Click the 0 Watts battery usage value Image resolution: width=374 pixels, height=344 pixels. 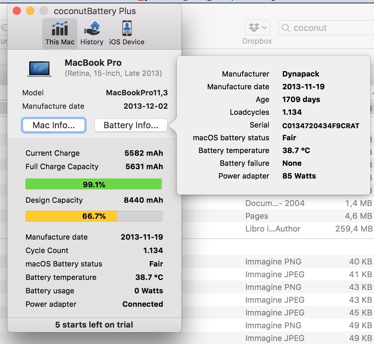149,291
